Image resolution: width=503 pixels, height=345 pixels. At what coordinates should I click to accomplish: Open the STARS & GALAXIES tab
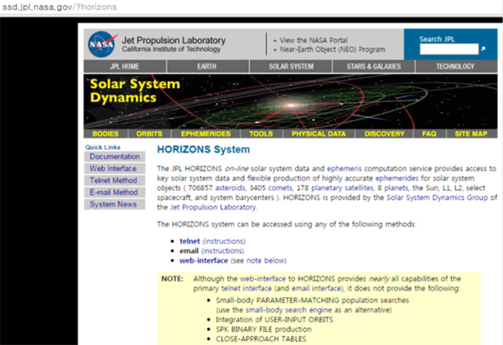374,66
